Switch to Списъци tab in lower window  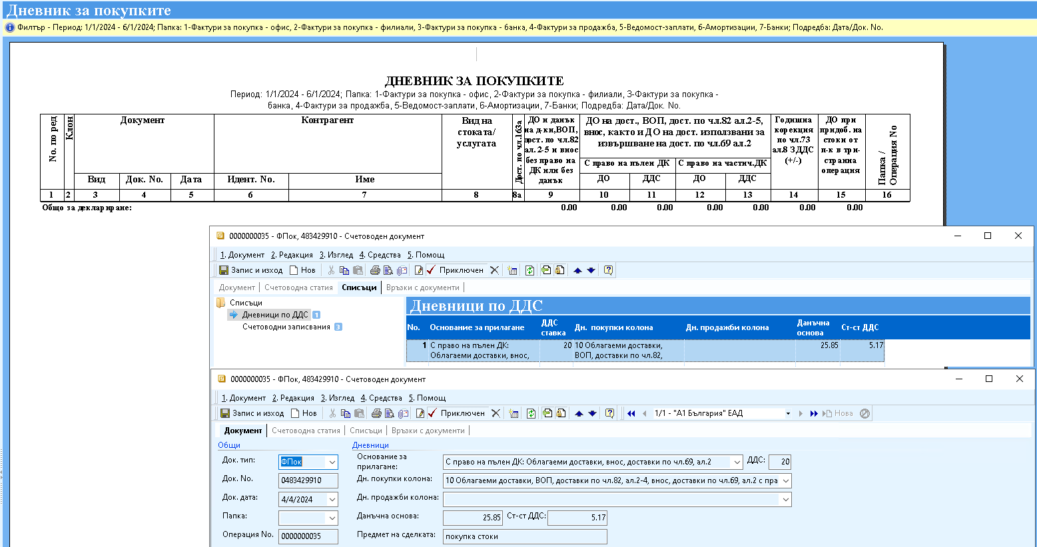click(366, 431)
